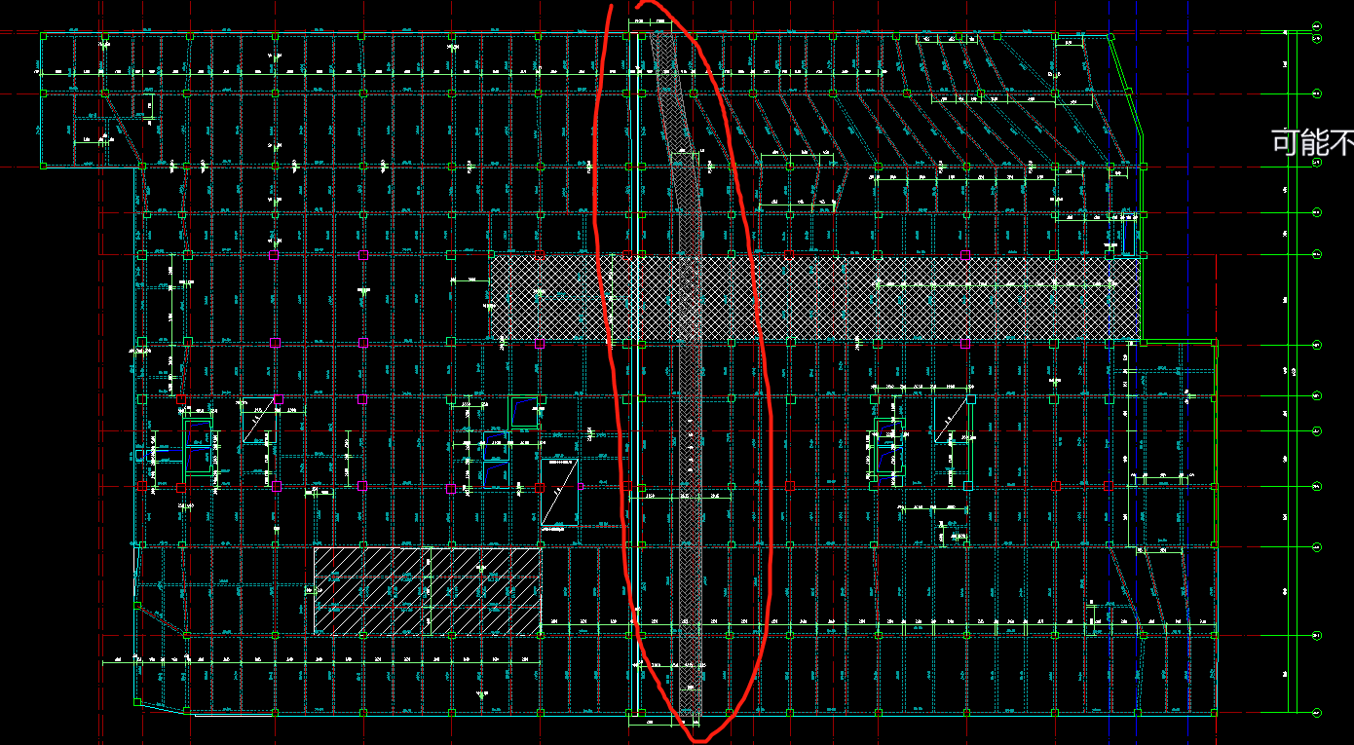Click the white text "可能不"
Image resolution: width=1354 pixels, height=745 pixels.
click(x=1313, y=143)
